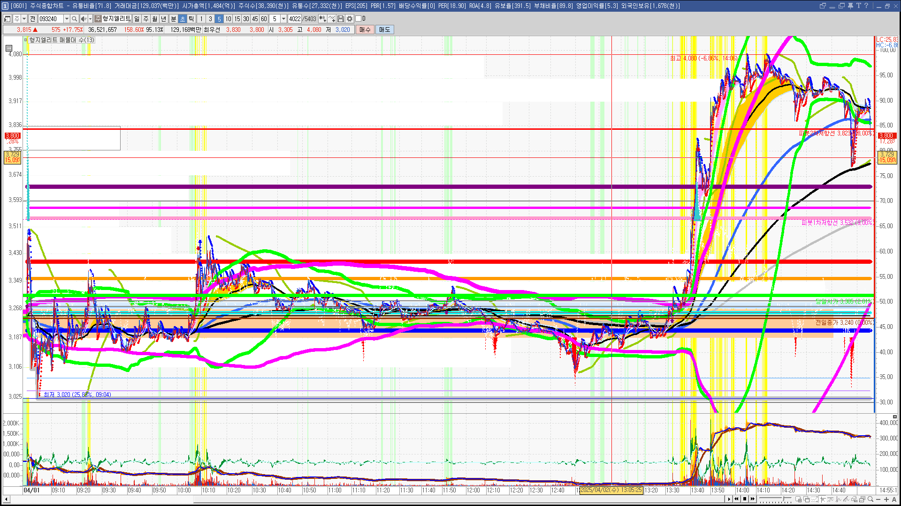The image size is (901, 506).
Task: Click the save chart floppy icon
Action: tap(341, 19)
